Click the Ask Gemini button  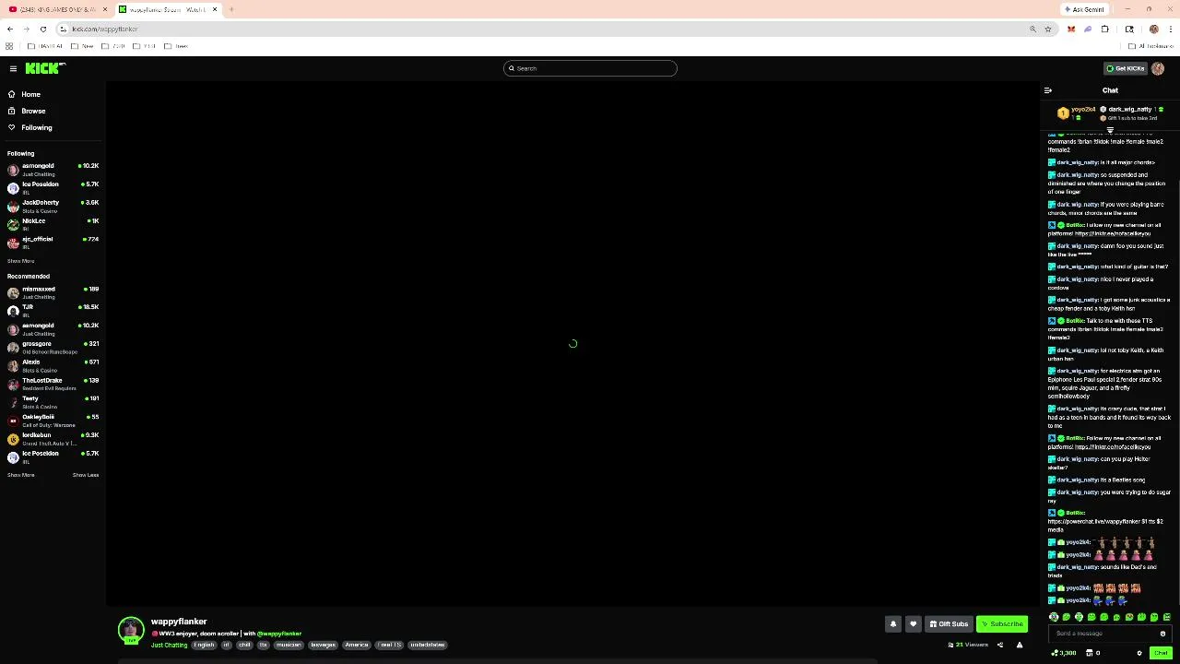click(1084, 9)
